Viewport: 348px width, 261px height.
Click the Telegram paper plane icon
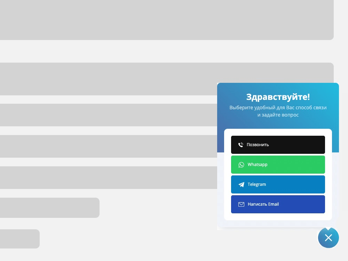[x=241, y=184]
